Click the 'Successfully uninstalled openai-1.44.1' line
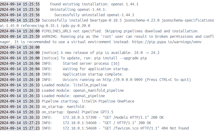The image size is (214, 134). [x=94, y=15]
